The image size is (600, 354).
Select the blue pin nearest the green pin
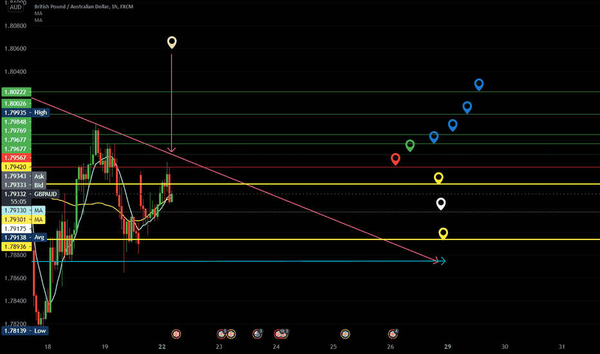pyautogui.click(x=433, y=137)
